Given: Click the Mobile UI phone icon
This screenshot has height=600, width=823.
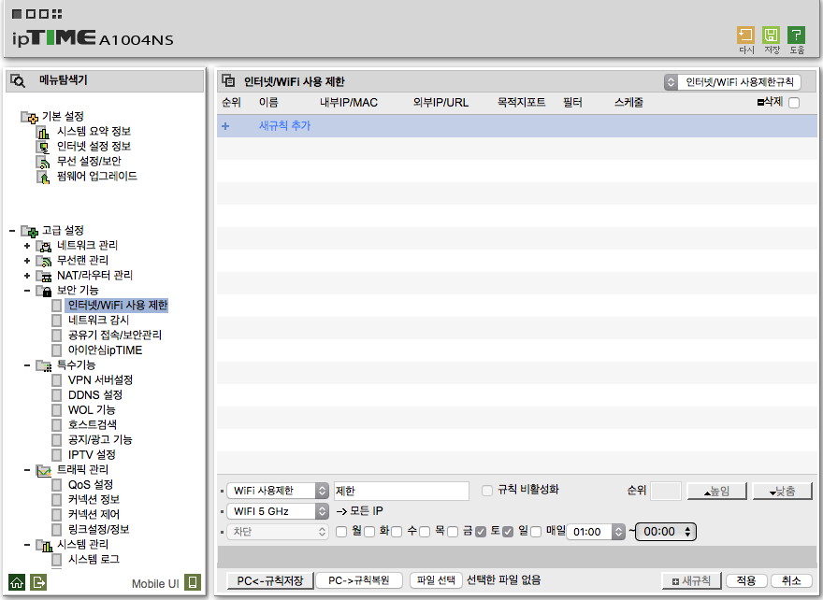Looking at the screenshot, I should [193, 582].
